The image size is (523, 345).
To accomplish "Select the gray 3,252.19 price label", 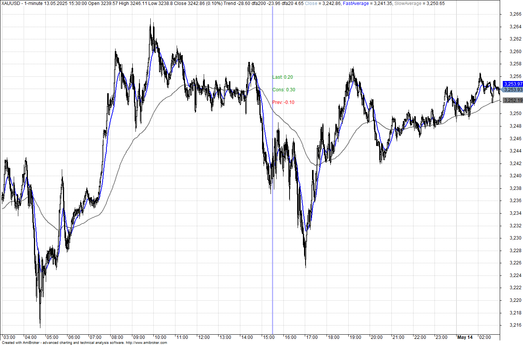I will [513, 100].
